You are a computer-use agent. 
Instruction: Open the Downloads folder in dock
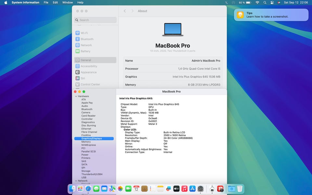232,188
